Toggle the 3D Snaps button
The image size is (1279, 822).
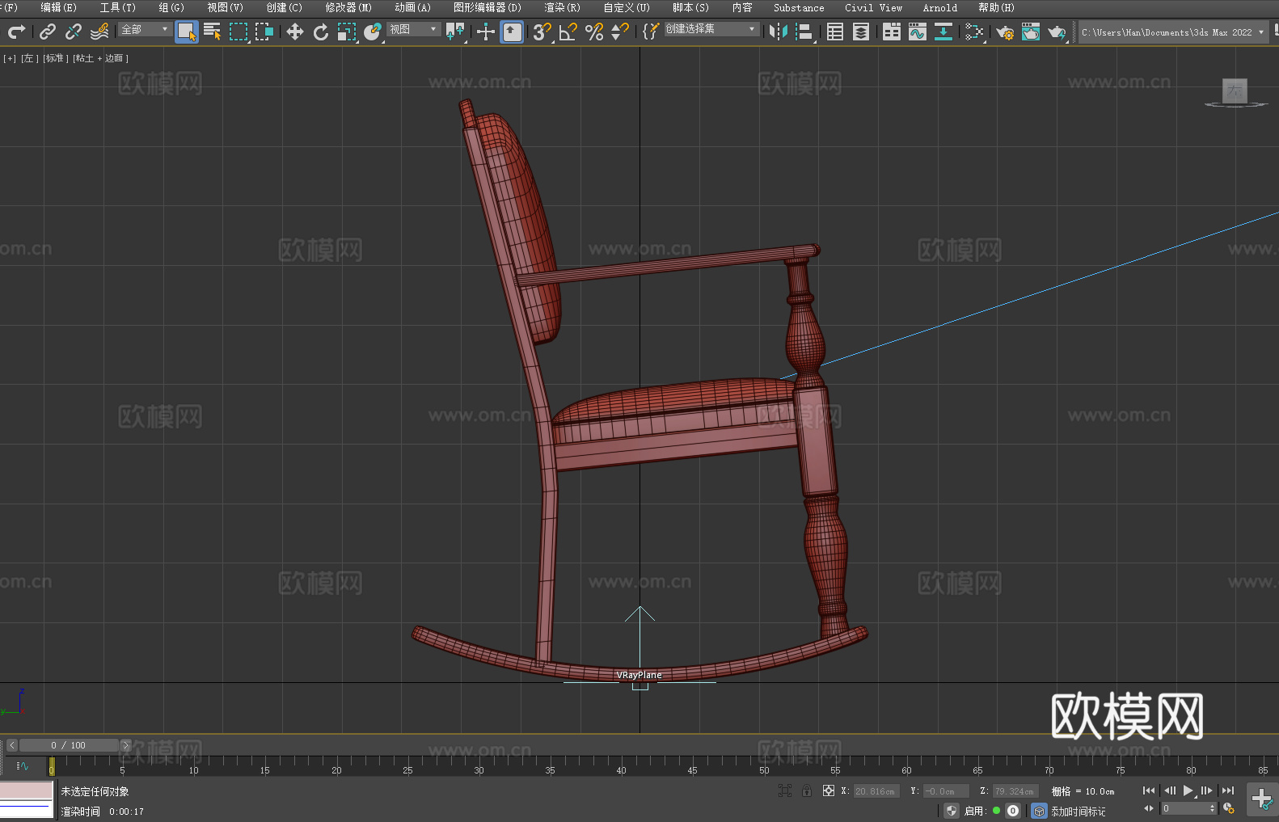[542, 32]
